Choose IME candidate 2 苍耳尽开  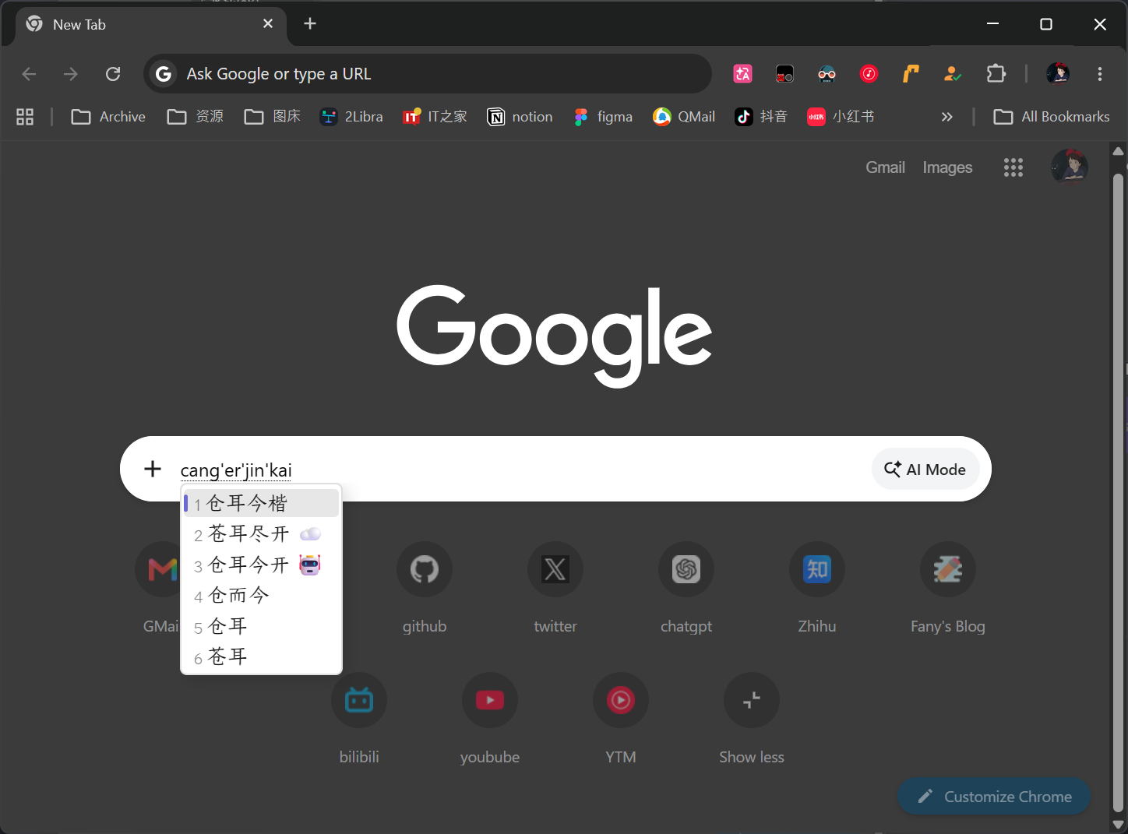tap(261, 534)
